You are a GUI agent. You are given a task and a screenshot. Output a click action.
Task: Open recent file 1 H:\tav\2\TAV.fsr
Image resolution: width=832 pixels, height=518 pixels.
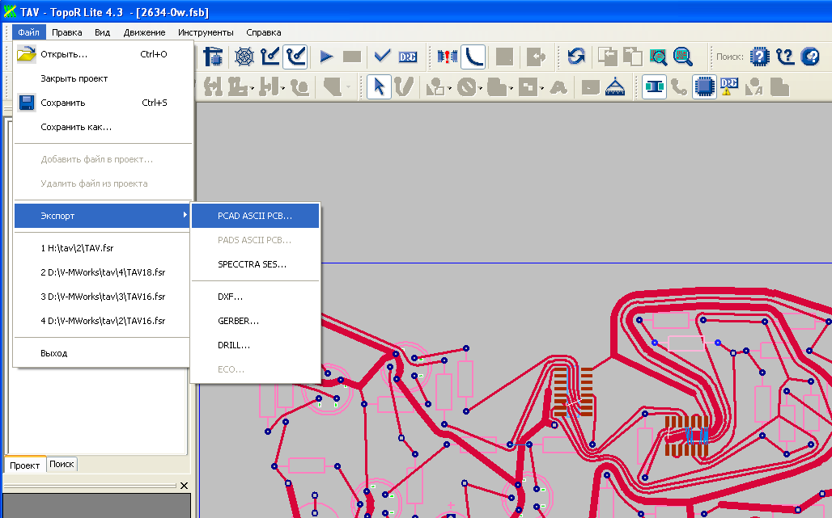click(102, 248)
